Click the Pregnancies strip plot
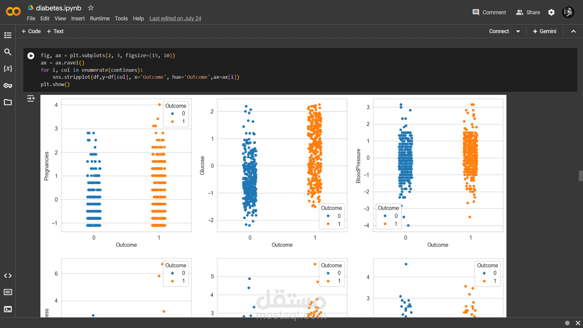583x328 pixels. pos(126,165)
